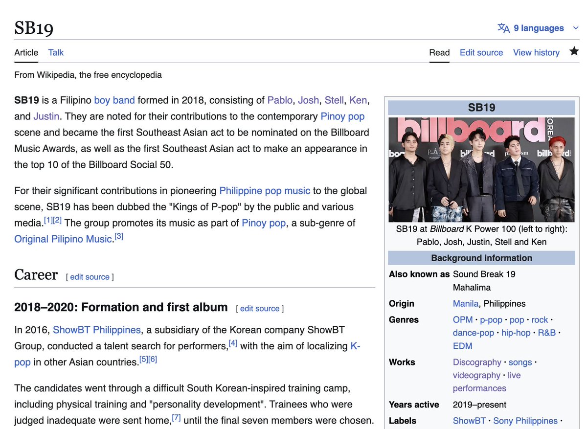Visit the Sony Philippines label link
This screenshot has width=587, height=429.
pos(525,420)
